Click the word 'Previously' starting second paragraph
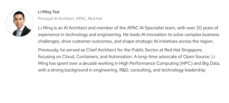 pos(48,50)
